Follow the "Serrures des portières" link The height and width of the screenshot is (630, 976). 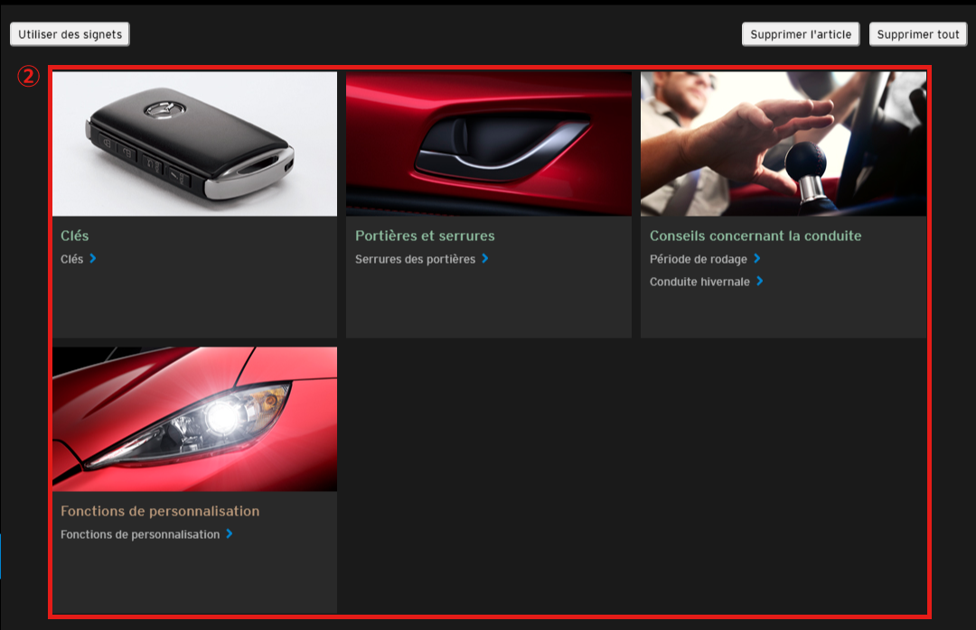[415, 259]
